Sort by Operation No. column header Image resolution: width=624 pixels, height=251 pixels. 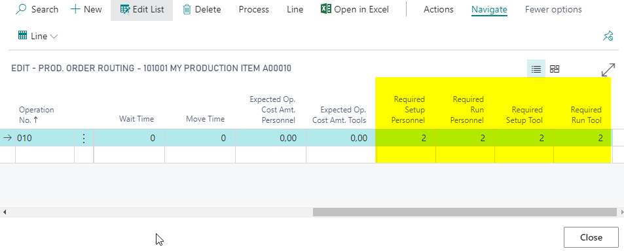point(37,114)
